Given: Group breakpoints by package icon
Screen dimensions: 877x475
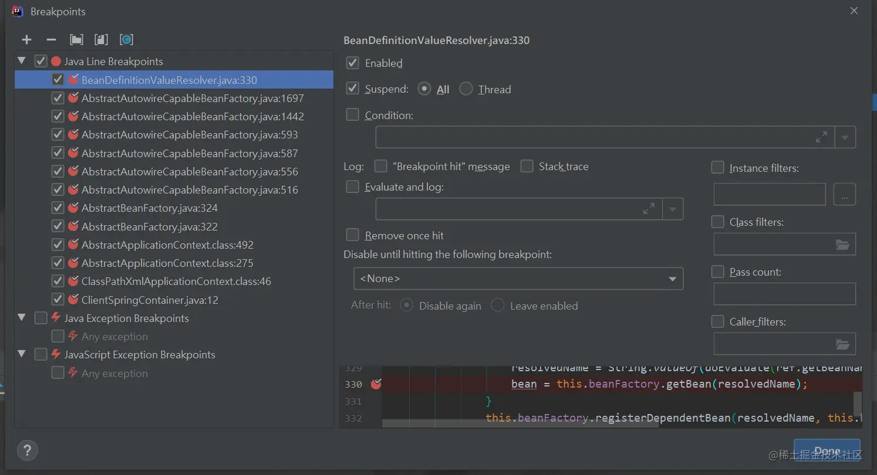Looking at the screenshot, I should tap(76, 40).
